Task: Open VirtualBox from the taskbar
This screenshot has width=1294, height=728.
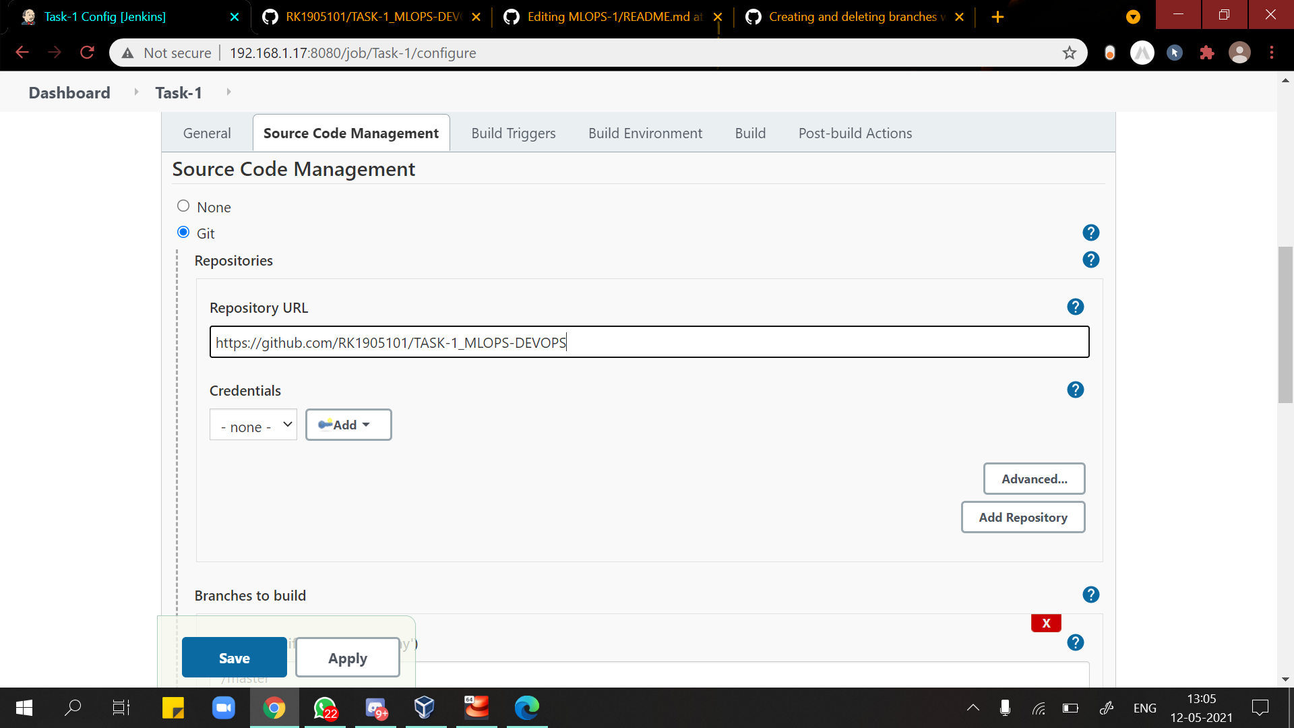Action: pyautogui.click(x=425, y=708)
